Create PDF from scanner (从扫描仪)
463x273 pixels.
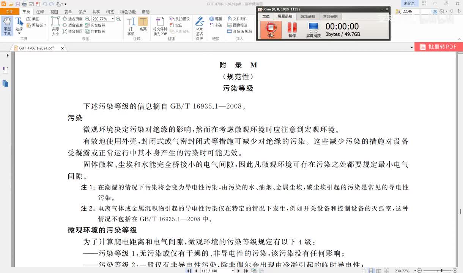pyautogui.click(x=180, y=19)
